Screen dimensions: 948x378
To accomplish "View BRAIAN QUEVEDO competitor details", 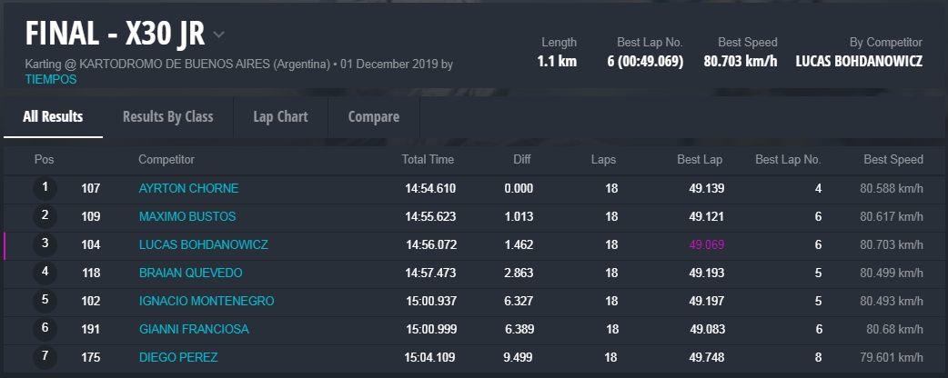I will tap(190, 274).
